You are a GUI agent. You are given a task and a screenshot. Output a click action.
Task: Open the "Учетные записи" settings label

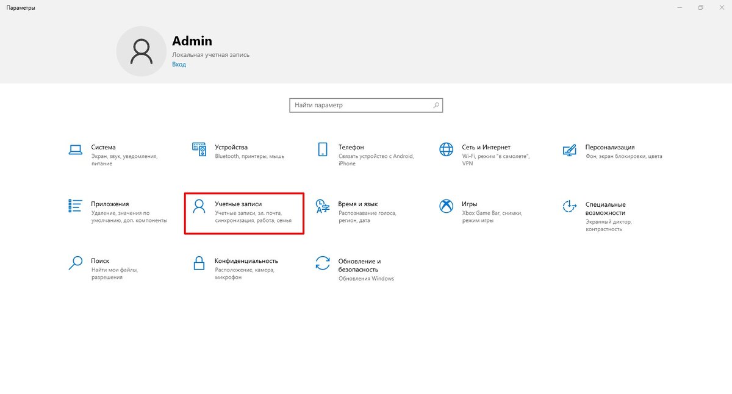click(238, 204)
